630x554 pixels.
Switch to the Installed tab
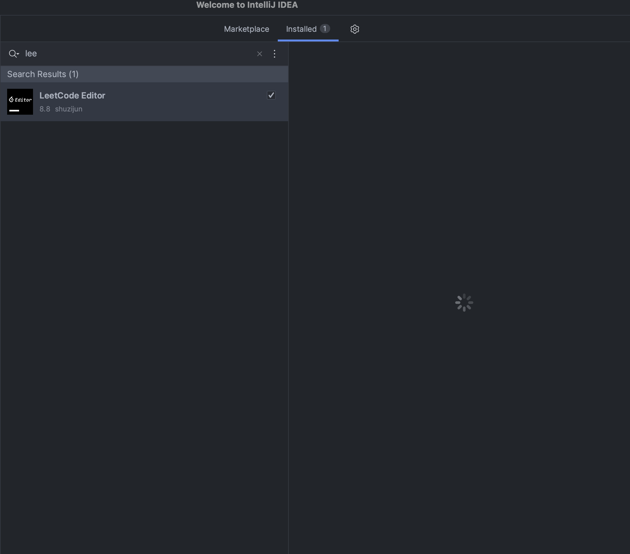click(x=301, y=29)
